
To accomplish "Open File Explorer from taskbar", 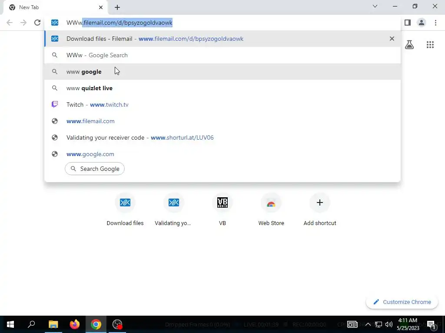I will (x=53, y=324).
